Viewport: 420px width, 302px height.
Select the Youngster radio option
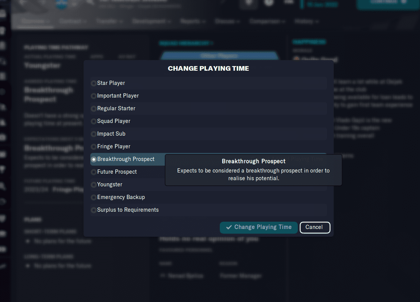93,185
